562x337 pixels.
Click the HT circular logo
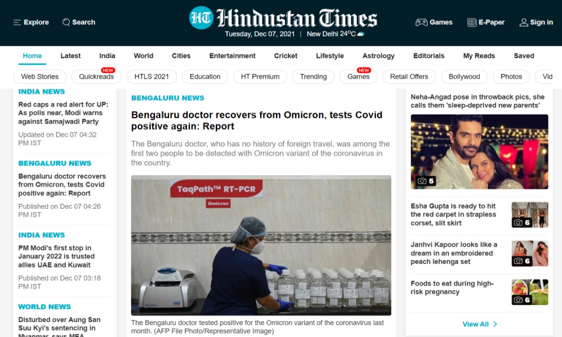[x=201, y=17]
